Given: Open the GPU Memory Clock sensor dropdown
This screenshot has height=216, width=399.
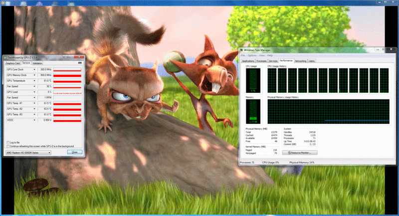Looking at the screenshot, I should pyautogui.click(x=34, y=75).
